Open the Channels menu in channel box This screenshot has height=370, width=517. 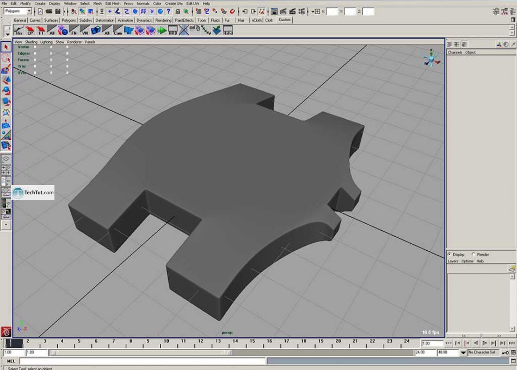click(455, 52)
